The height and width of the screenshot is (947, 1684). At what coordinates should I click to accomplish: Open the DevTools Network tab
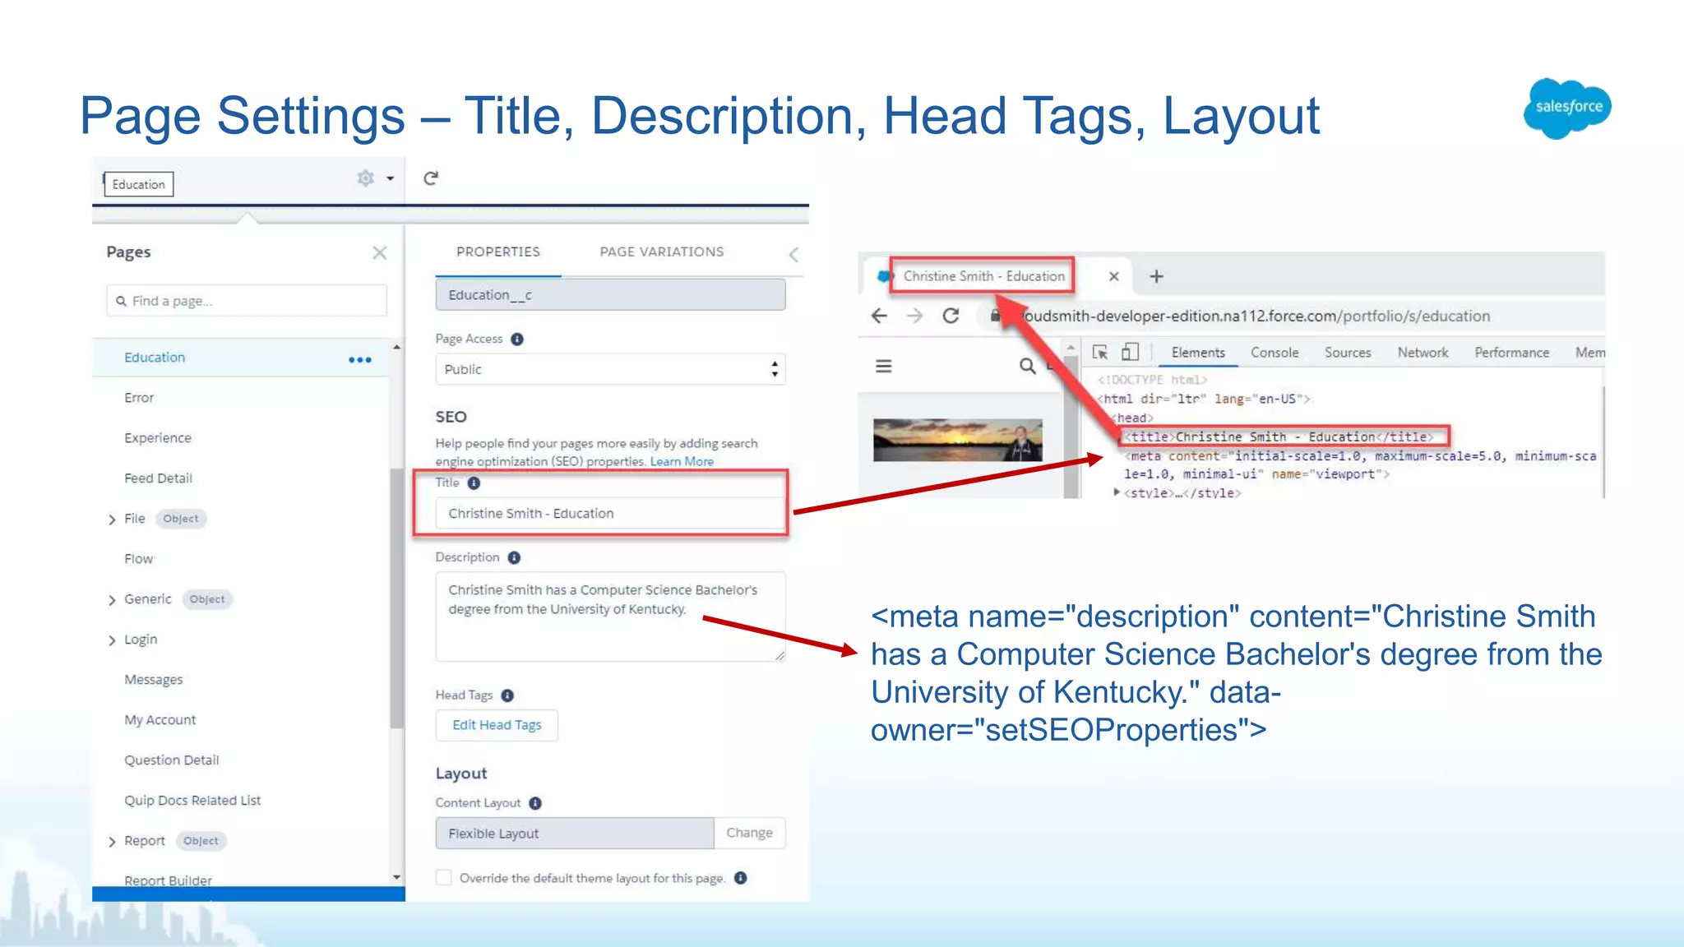pyautogui.click(x=1423, y=353)
